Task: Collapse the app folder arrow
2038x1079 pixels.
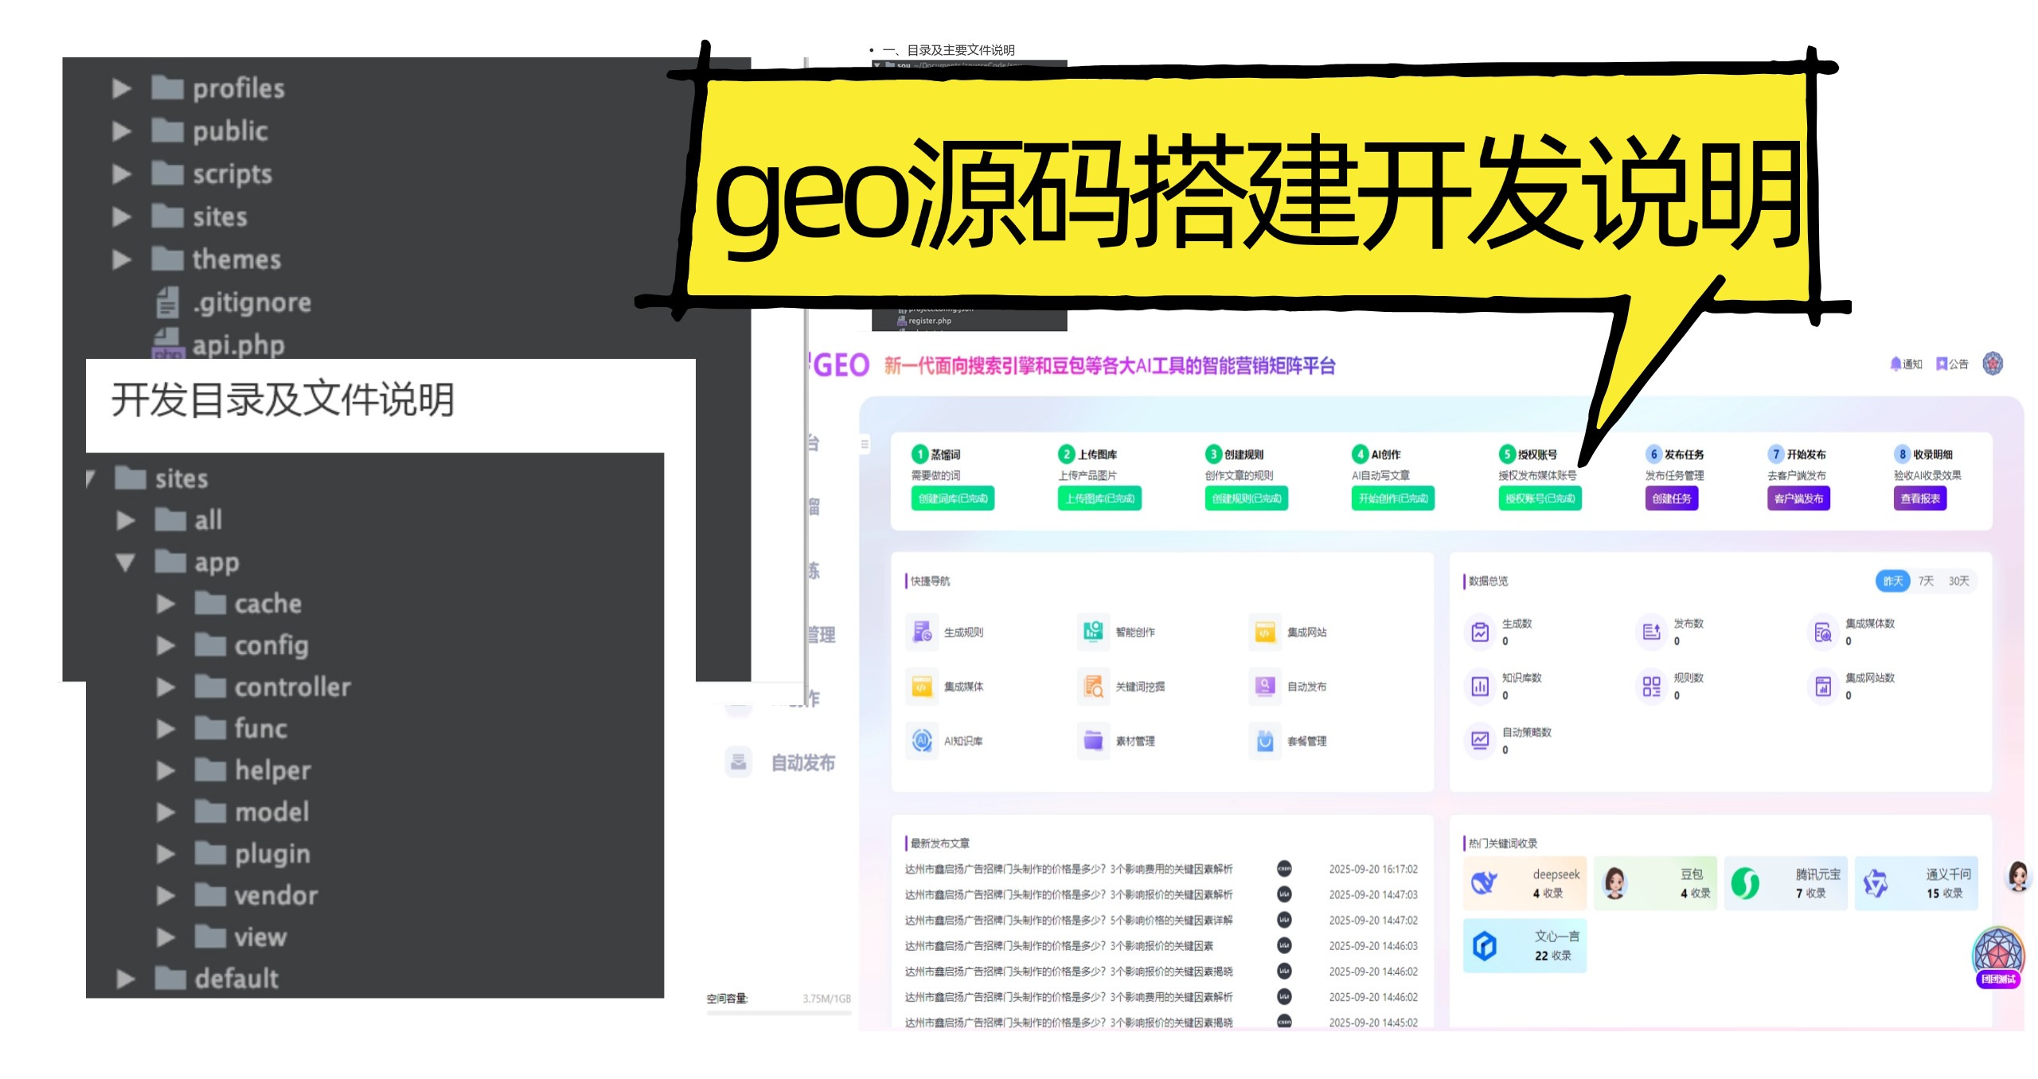Action: click(x=125, y=563)
